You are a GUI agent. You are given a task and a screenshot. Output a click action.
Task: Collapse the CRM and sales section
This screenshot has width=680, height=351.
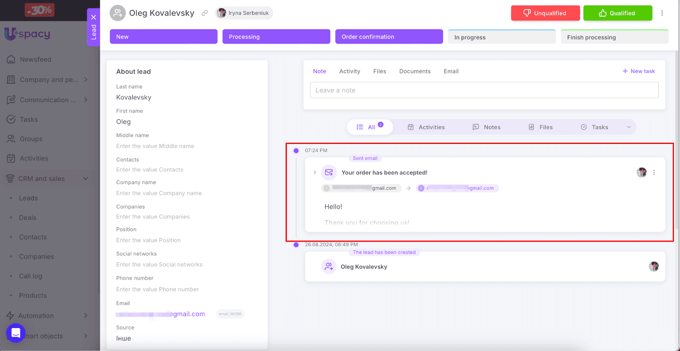(85, 179)
